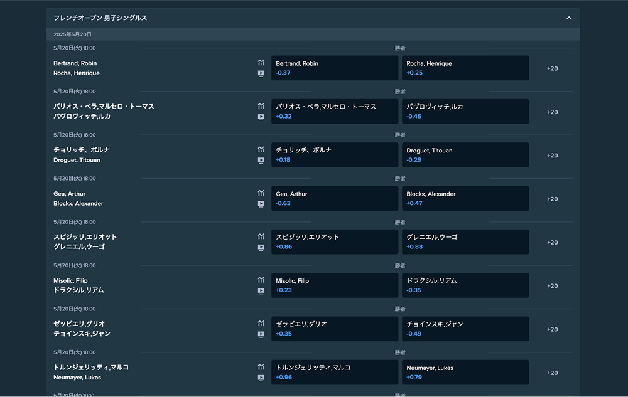Open live stream icon for スピジッリ vs グレニエル
The height and width of the screenshot is (397, 628).
[x=261, y=248]
